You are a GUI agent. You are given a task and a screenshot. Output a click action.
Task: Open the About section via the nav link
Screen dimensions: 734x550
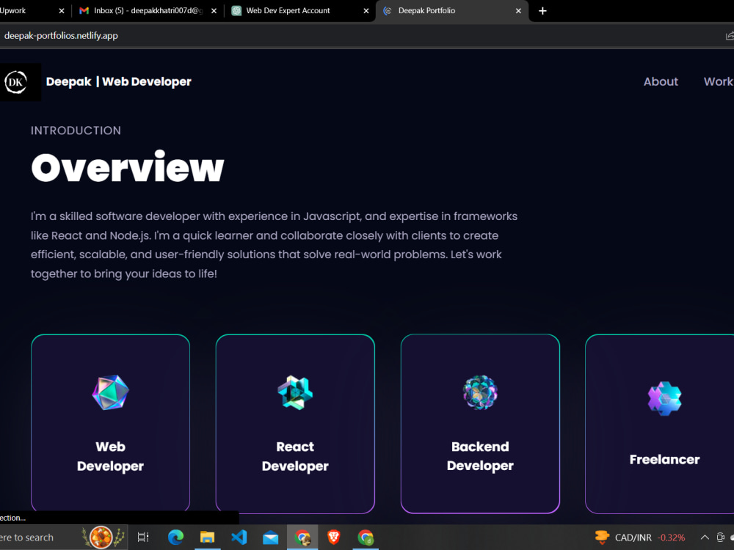pyautogui.click(x=660, y=81)
